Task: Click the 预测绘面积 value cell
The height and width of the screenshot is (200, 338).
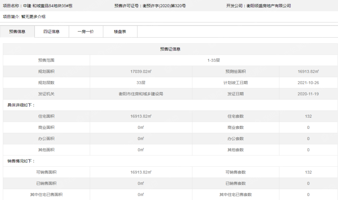Action: [x=308, y=72]
